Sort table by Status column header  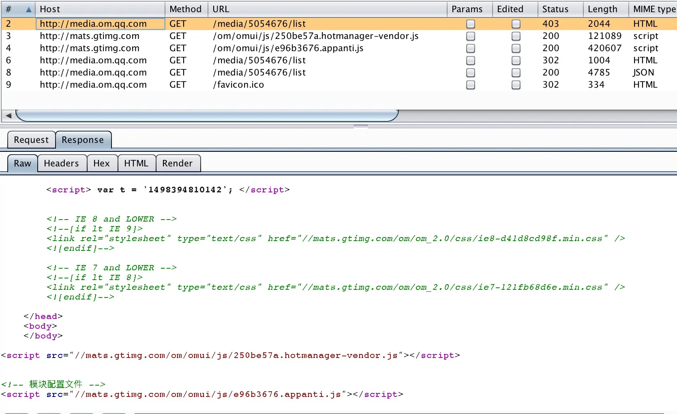561,9
